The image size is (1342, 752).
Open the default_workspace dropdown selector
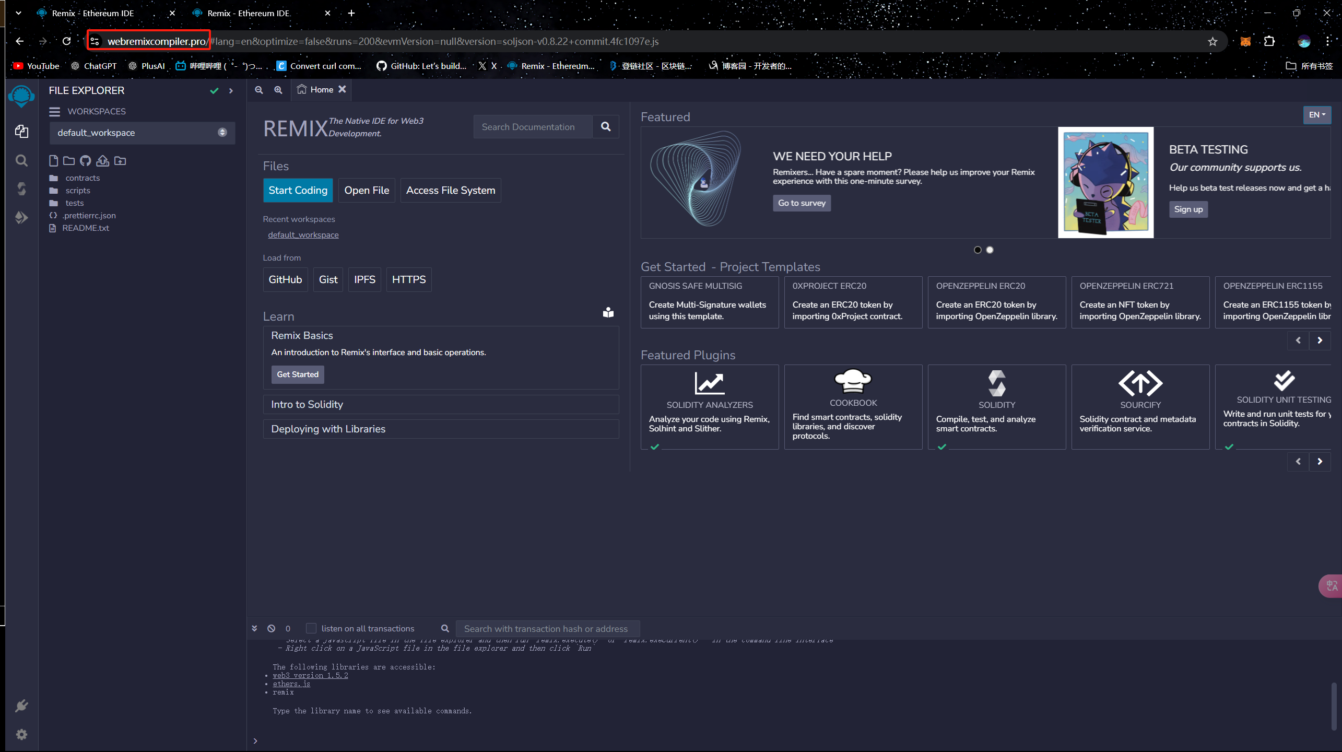pos(142,133)
